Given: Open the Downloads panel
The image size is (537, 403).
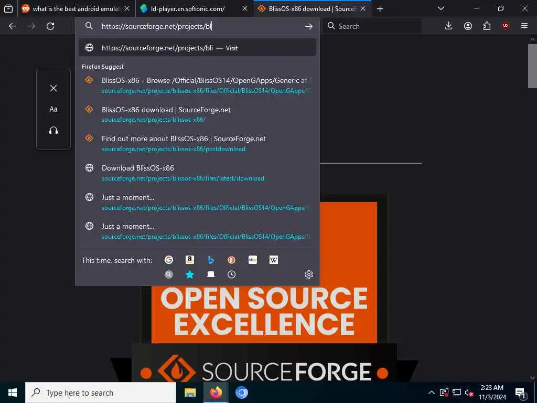Looking at the screenshot, I should 448,26.
